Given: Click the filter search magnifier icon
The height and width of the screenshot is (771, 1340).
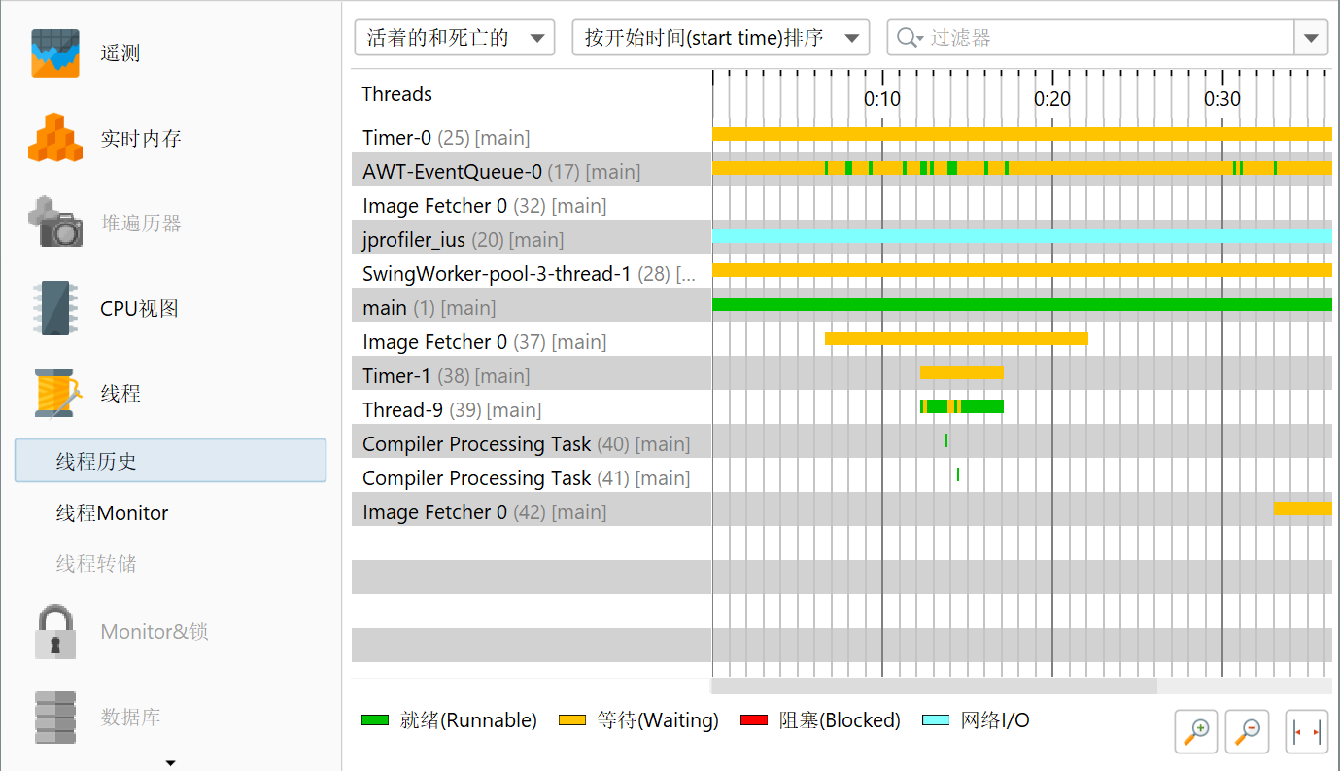Looking at the screenshot, I should pyautogui.click(x=910, y=38).
